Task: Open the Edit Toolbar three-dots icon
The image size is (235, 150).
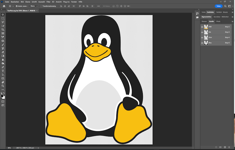Action: [3, 90]
